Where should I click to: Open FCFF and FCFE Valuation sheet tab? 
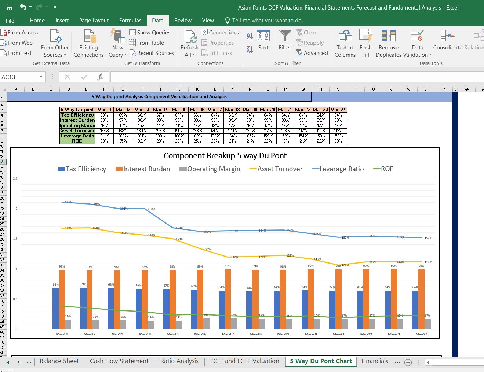pyautogui.click(x=245, y=361)
